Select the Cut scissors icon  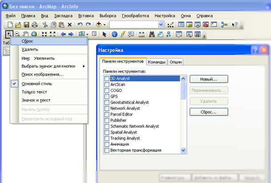tap(44, 24)
